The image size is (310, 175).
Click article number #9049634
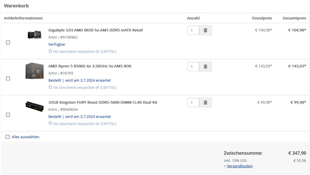pos(69,110)
